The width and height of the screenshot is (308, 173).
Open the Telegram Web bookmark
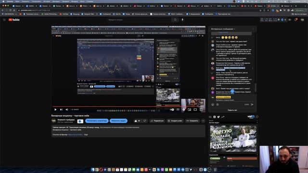click(x=88, y=14)
